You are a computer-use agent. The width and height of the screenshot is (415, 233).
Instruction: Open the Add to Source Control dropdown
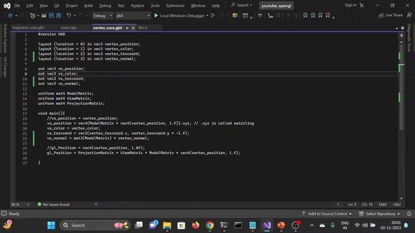[x=327, y=214]
